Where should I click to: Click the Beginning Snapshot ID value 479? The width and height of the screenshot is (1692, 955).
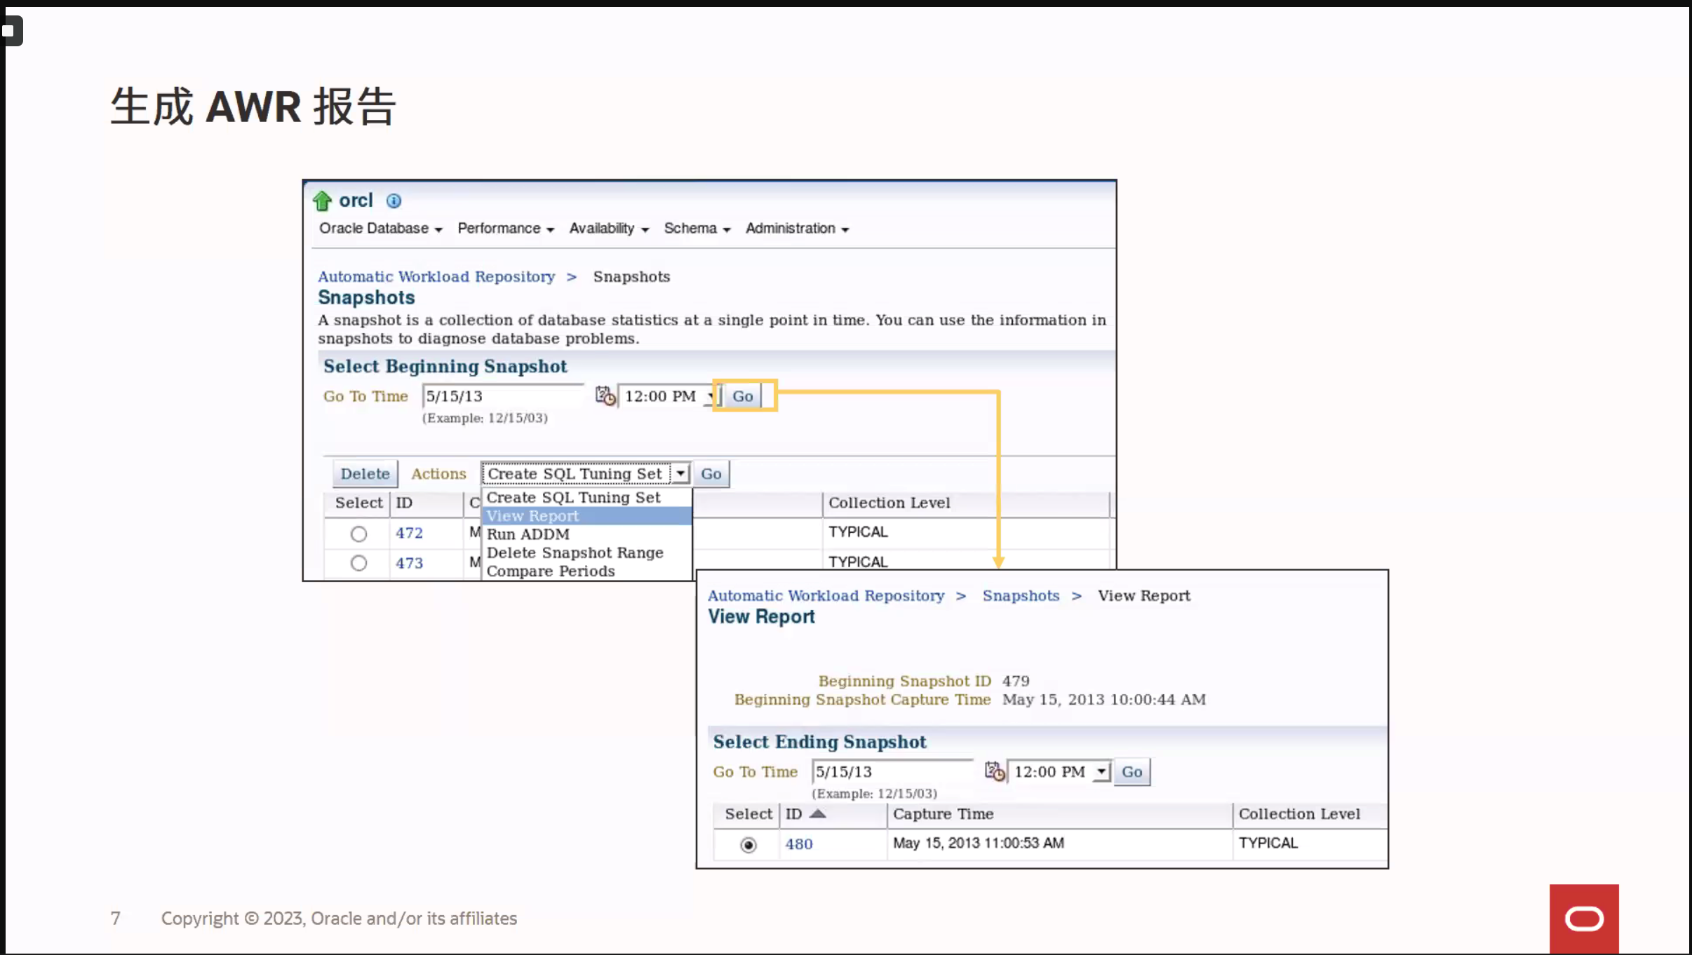pyautogui.click(x=1016, y=681)
